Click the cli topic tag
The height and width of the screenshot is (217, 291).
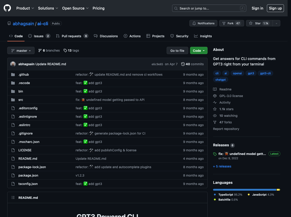[217, 73]
